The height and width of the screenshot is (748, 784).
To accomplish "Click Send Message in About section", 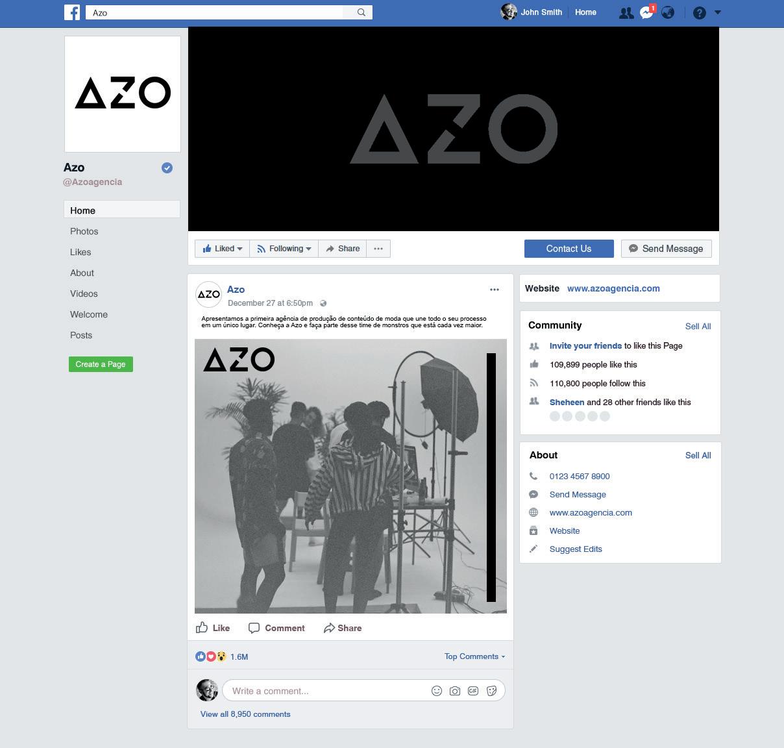I will tap(578, 495).
